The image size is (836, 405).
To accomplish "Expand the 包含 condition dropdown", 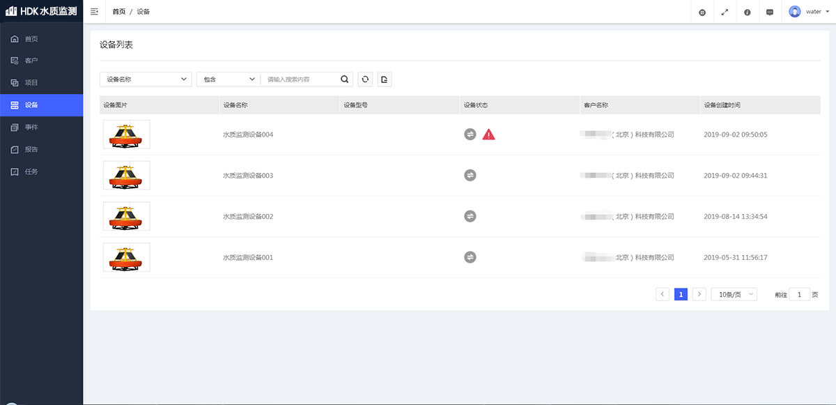I will pos(228,79).
